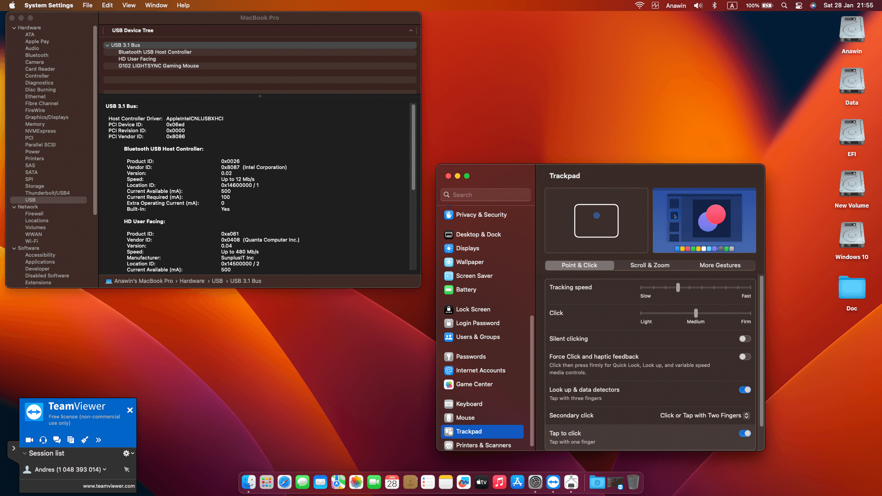Open the TeamViewer chat icon
The width and height of the screenshot is (882, 496).
57,440
